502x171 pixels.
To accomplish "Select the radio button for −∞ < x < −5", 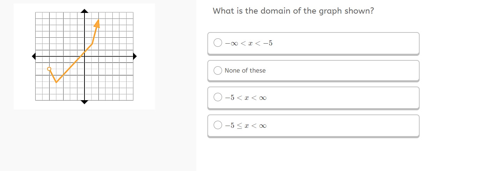I will (217, 43).
